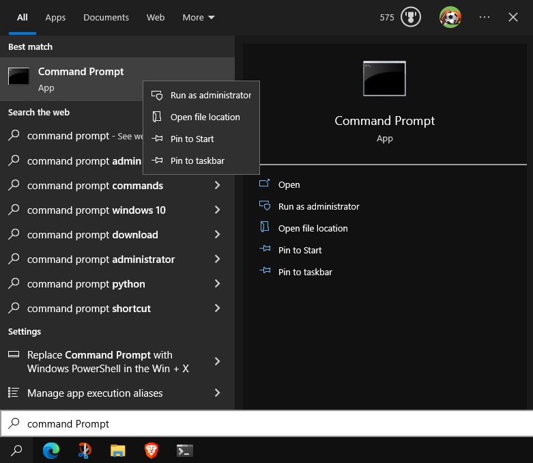The width and height of the screenshot is (533, 463).
Task: Expand arrow for 'command prompt administrator'
Action: 217,259
